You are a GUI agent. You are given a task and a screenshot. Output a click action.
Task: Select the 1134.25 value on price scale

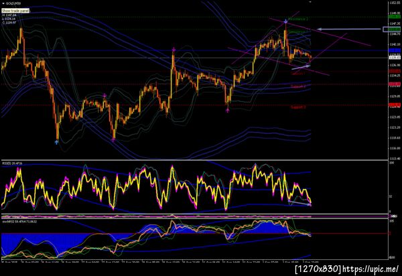pyautogui.click(x=395, y=76)
